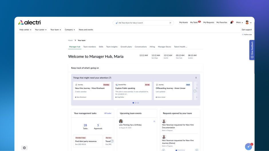Click the next arrow in the requests carousel

coord(197,150)
